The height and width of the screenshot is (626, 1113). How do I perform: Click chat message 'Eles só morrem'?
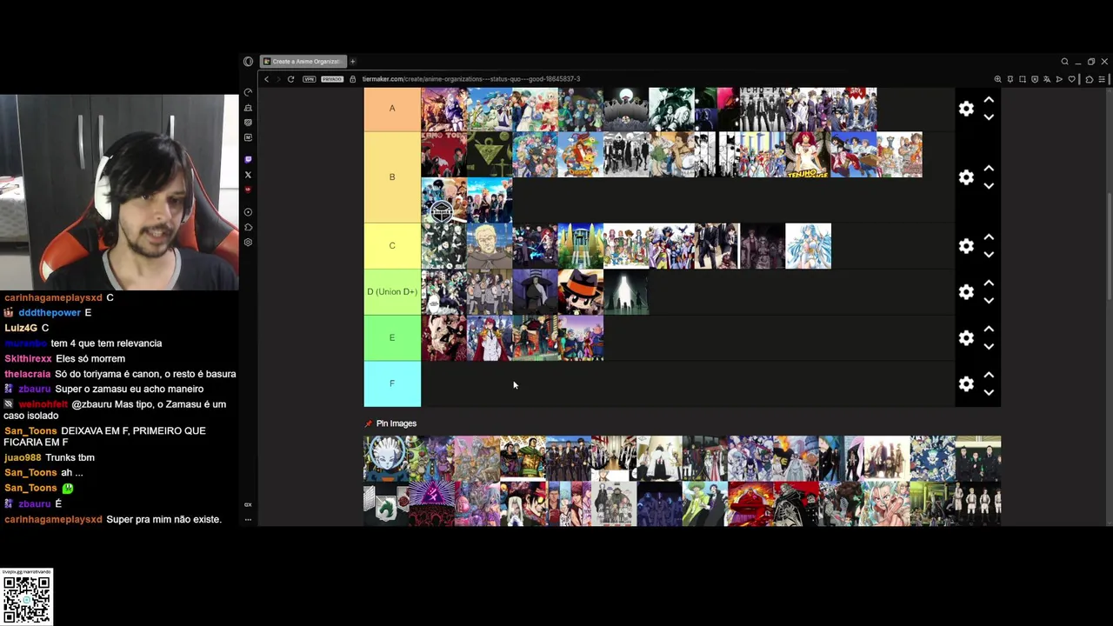pos(90,358)
